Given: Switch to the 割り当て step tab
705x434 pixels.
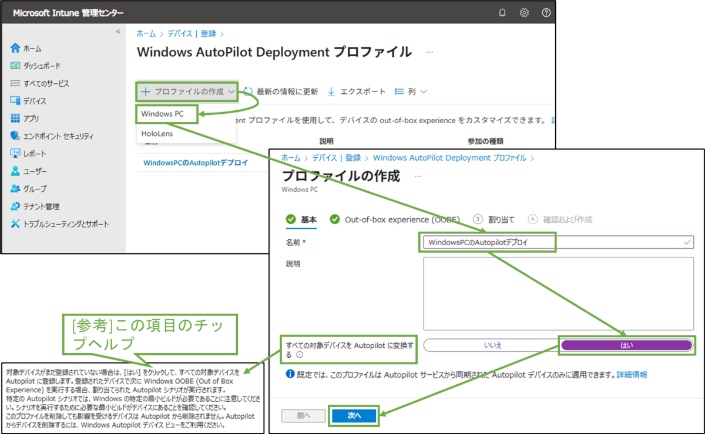Looking at the screenshot, I should point(493,219).
